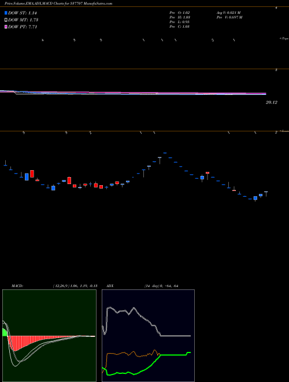Image resolution: width=289 pixels, height=382 pixels.
Task: Click the last candlestick on the right
Action: click(266, 194)
